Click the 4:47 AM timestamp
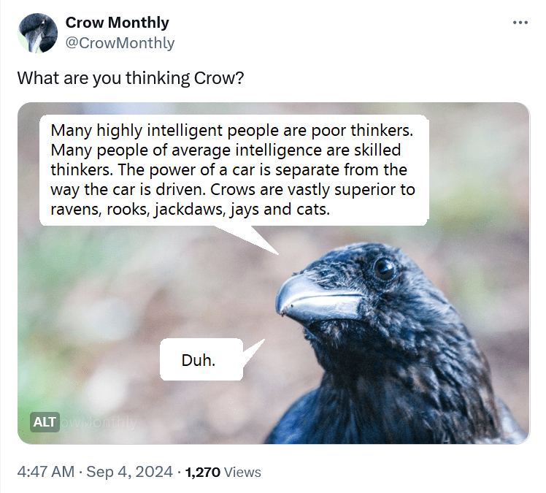This screenshot has height=493, width=546. coord(45,472)
